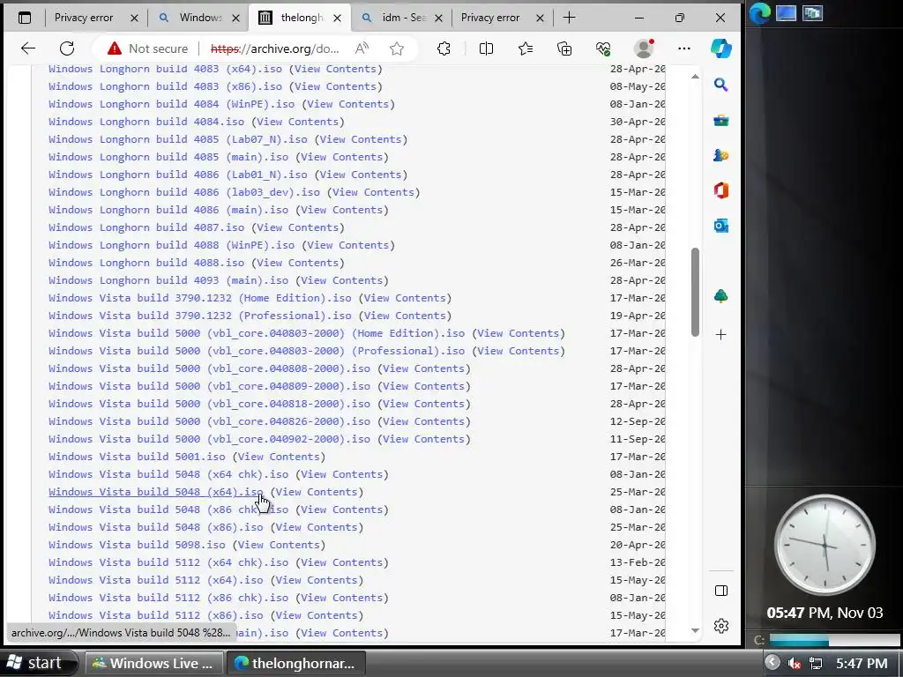Open the Split screen icon
This screenshot has height=677, width=903.
click(x=486, y=49)
